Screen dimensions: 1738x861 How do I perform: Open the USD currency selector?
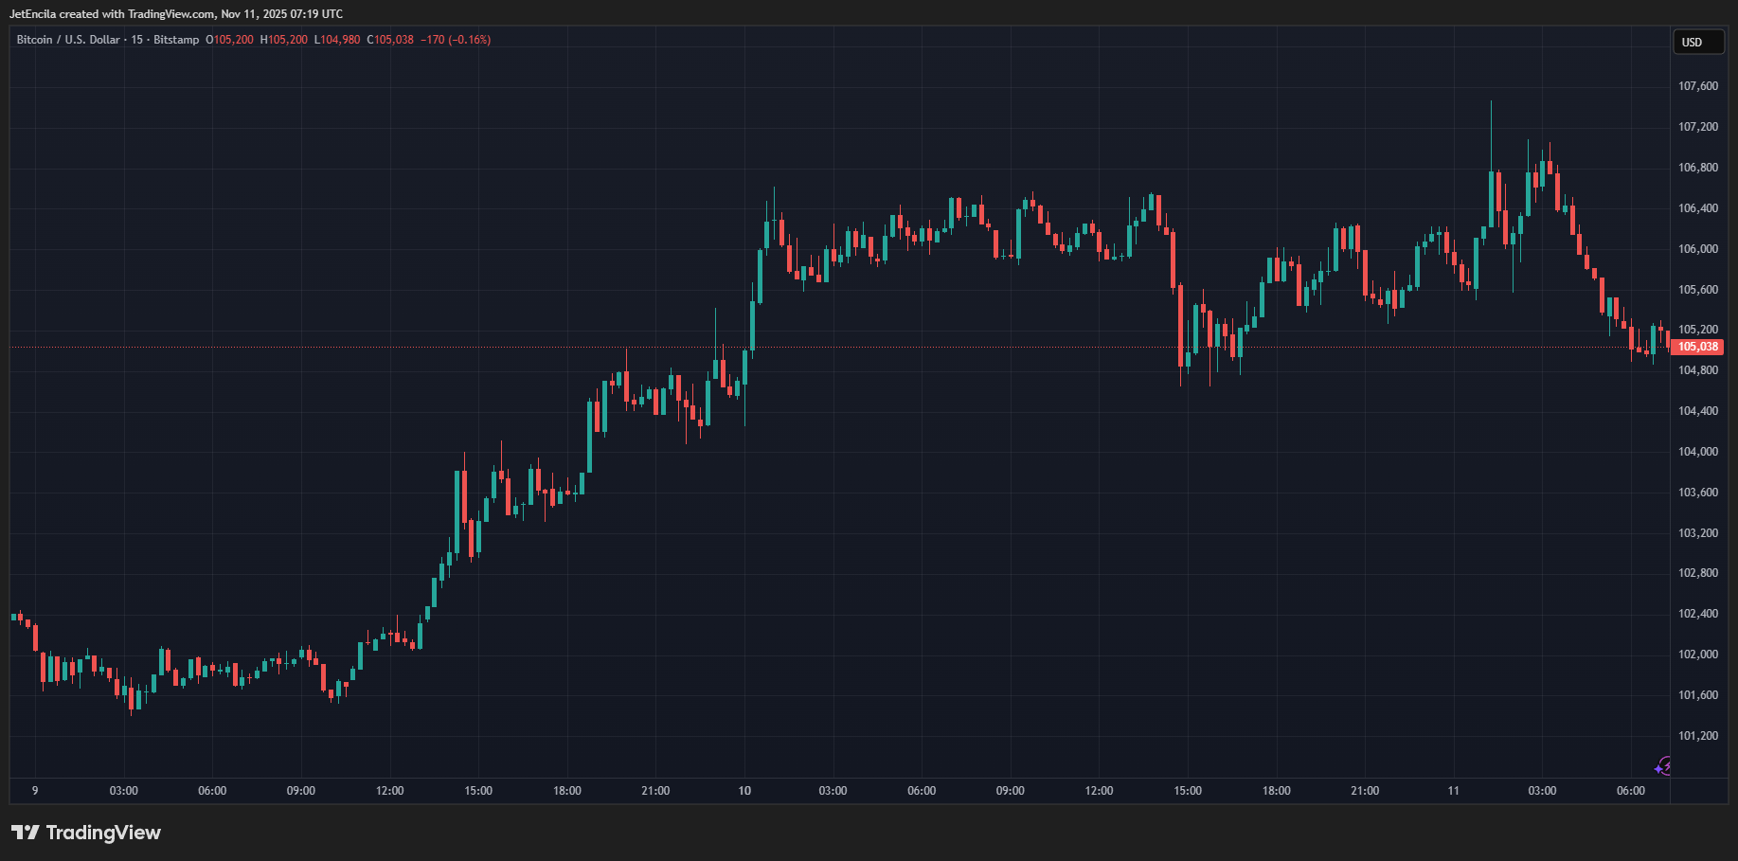tap(1696, 43)
